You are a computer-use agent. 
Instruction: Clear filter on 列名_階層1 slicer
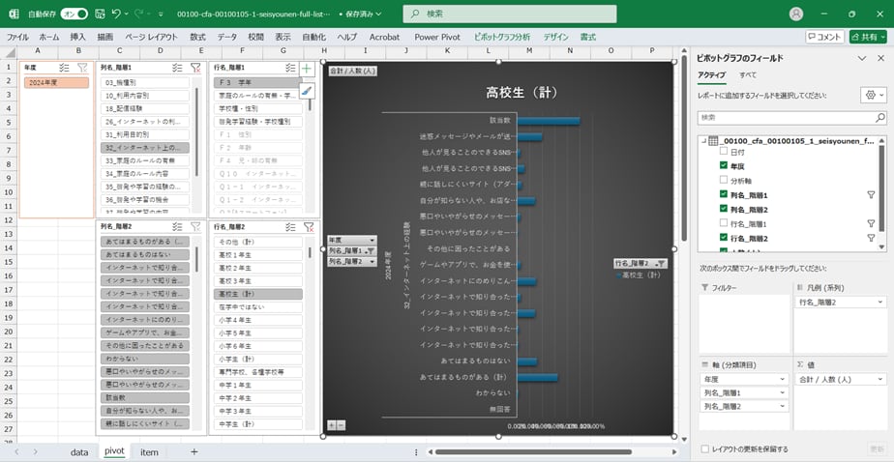(x=195, y=68)
